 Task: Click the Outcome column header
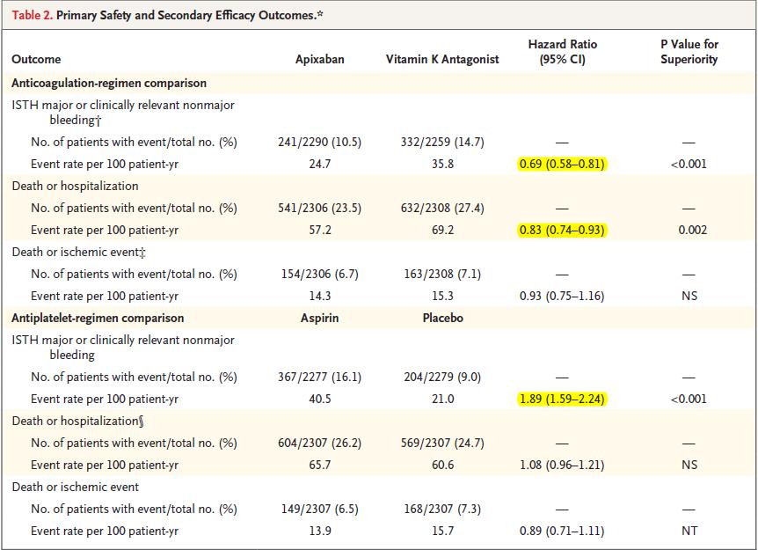tap(36, 60)
